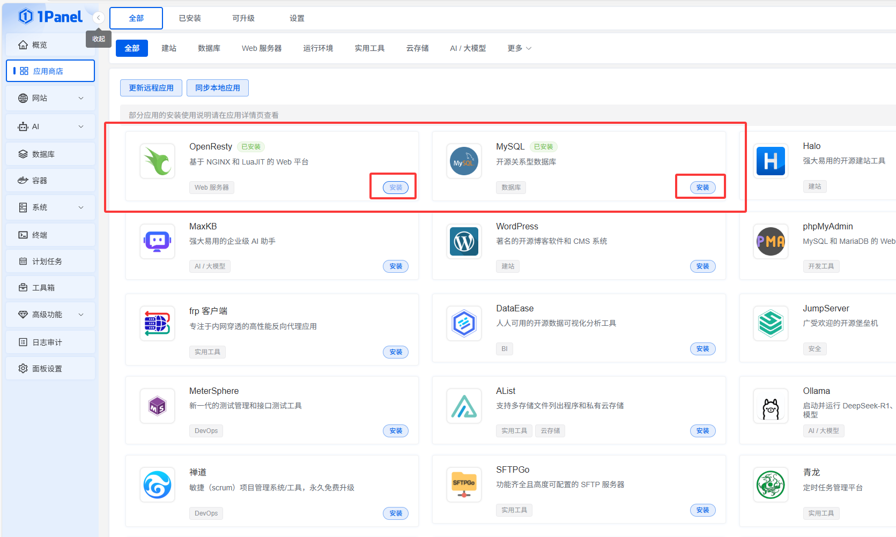Image resolution: width=896 pixels, height=537 pixels.
Task: Click the MySQL app icon
Action: 464,161
